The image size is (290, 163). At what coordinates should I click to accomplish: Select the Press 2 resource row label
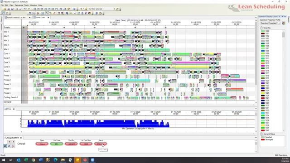click(x=7, y=80)
